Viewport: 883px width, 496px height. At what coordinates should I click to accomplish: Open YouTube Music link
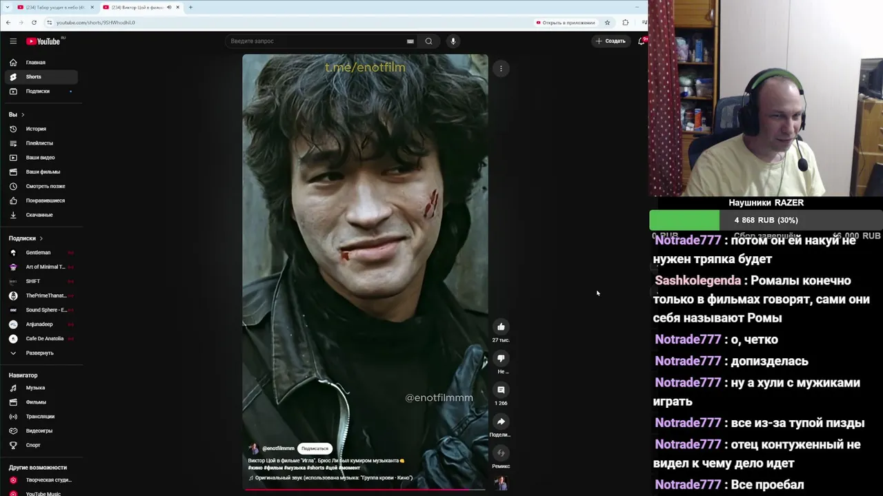41,493
